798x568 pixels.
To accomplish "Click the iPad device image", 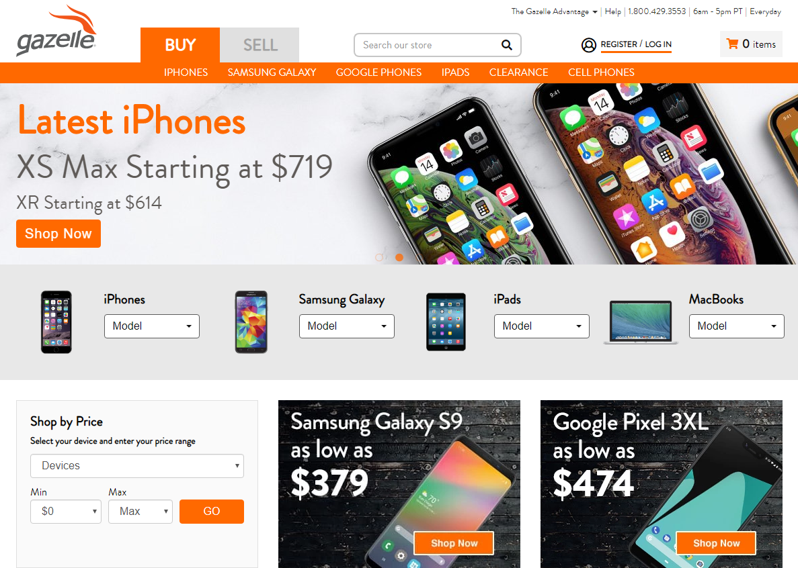I will pos(446,322).
